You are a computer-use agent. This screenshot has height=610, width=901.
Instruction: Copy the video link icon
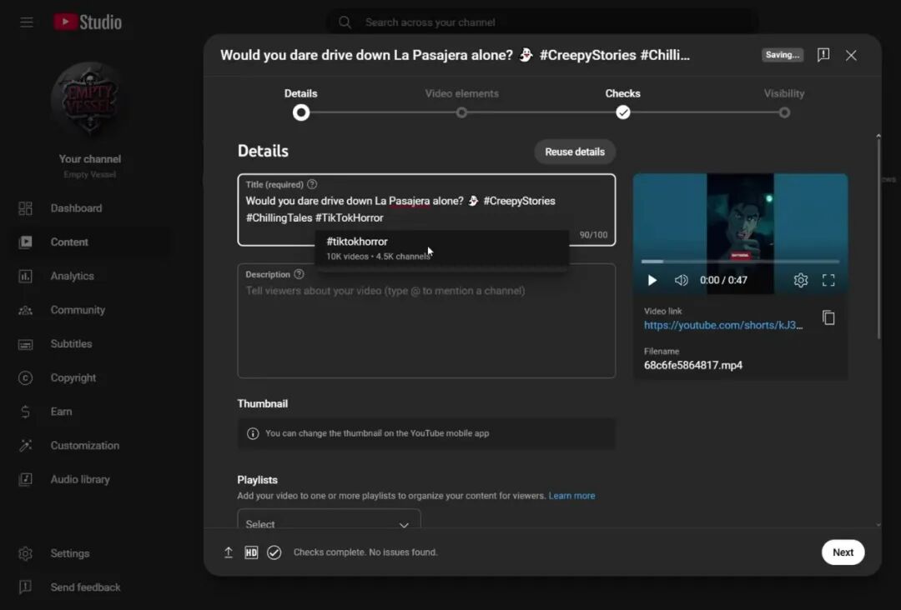click(828, 317)
